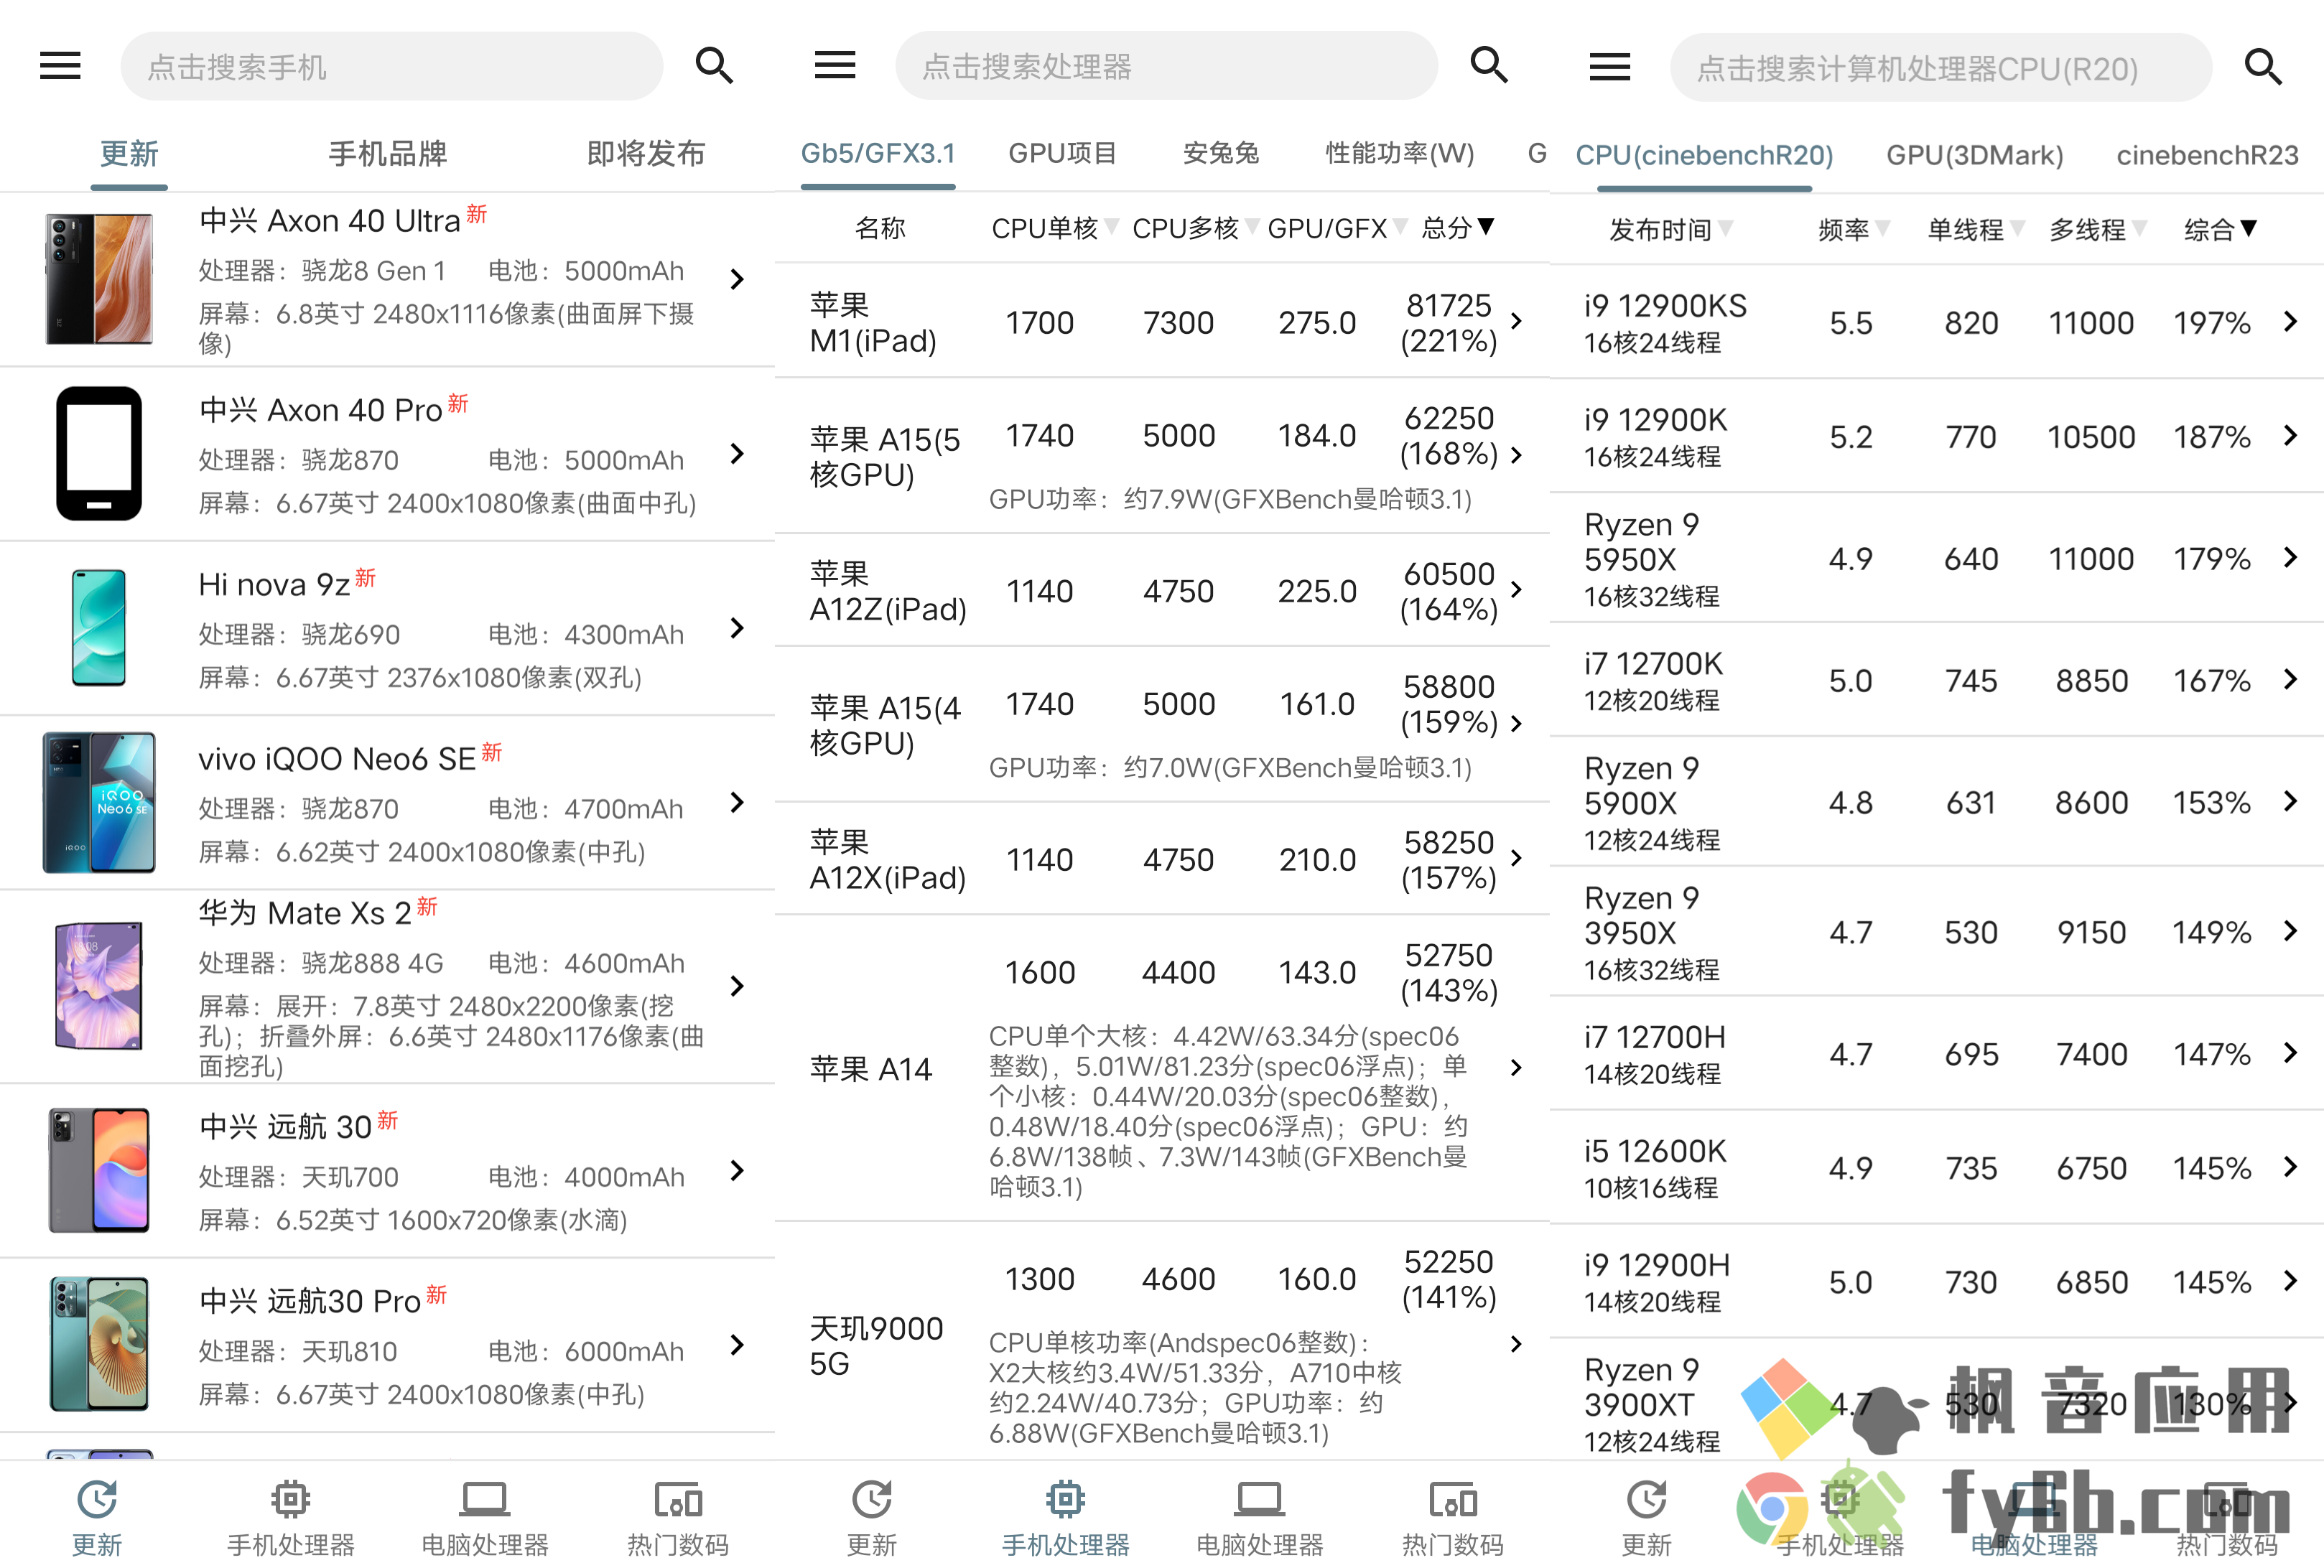Tap the 中兴 Axon 40 Ultra phone thumbnail

[99, 279]
